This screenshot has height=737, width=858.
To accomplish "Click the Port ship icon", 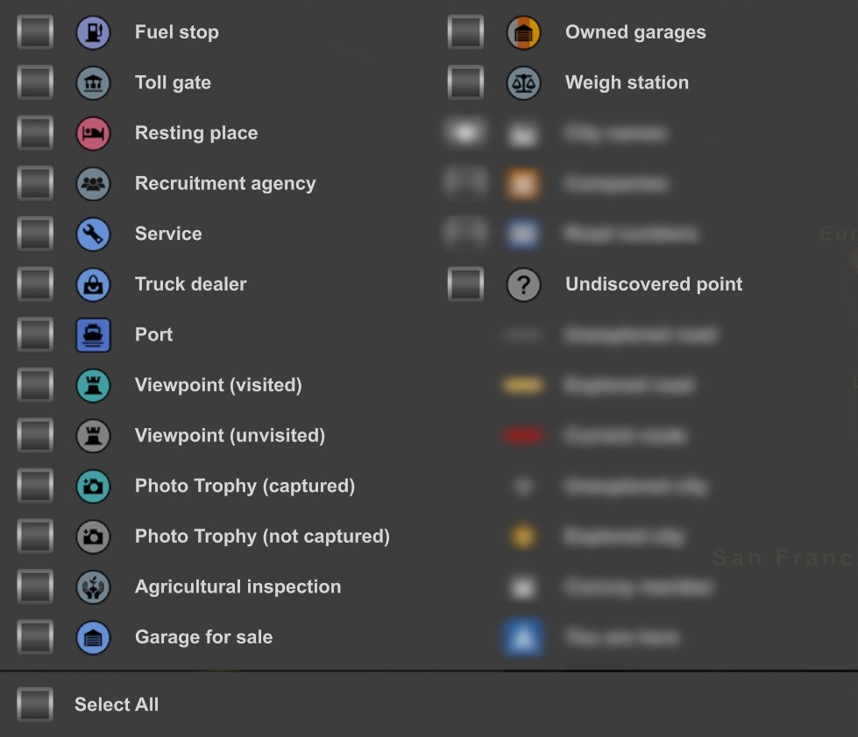I will (x=93, y=335).
